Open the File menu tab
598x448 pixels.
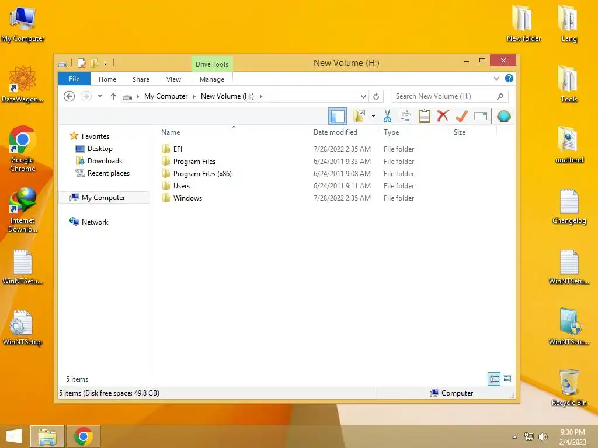tap(74, 79)
